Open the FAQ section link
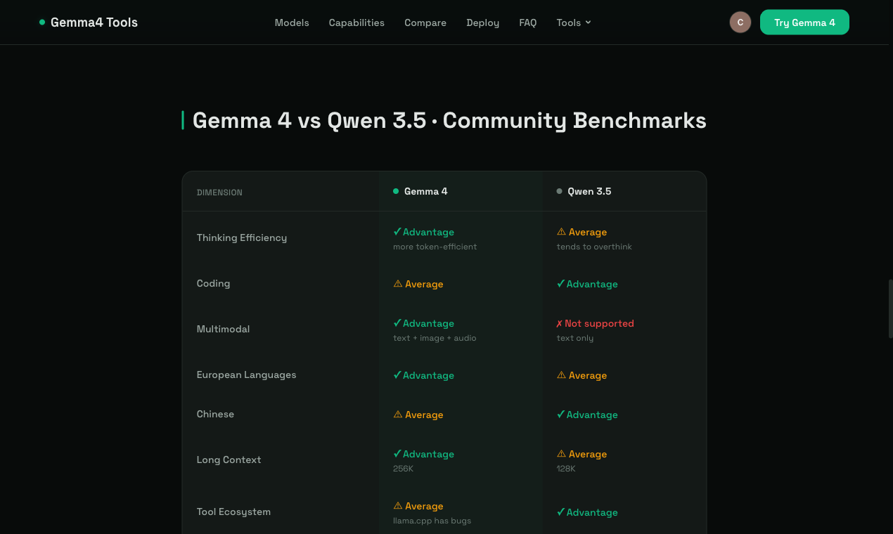893x534 pixels. pyautogui.click(x=528, y=22)
